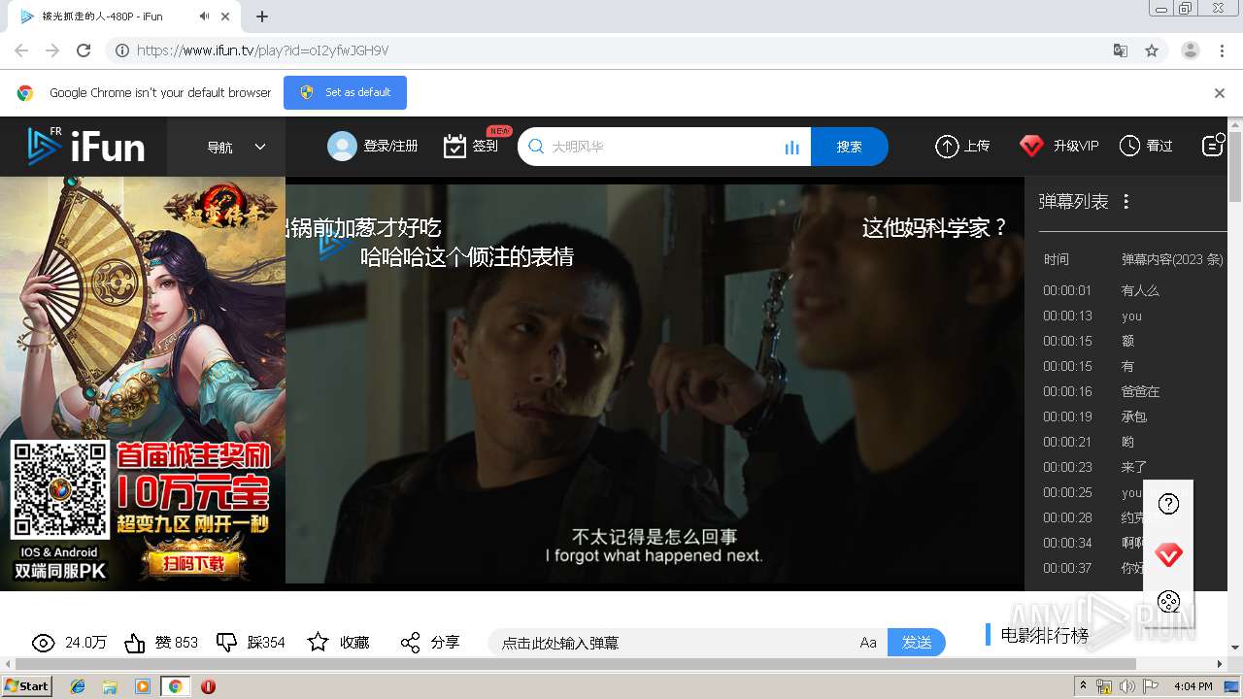Open 登录/注册 login link
This screenshot has height=699, width=1243.
coord(390,147)
